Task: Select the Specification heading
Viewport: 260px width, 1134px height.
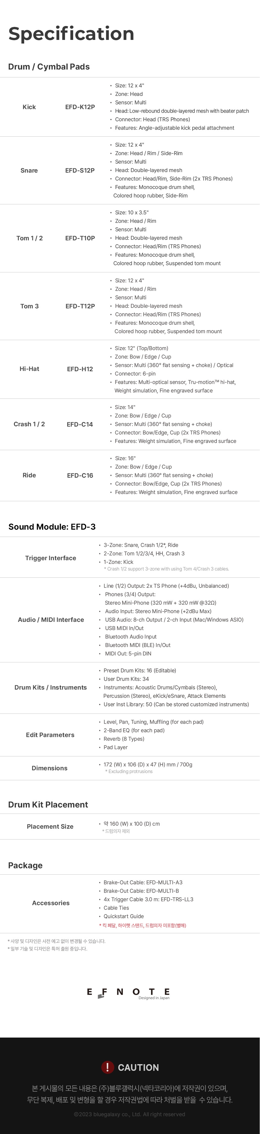Action: click(x=71, y=34)
